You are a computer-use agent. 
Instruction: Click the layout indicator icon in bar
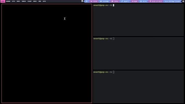point(82,1)
